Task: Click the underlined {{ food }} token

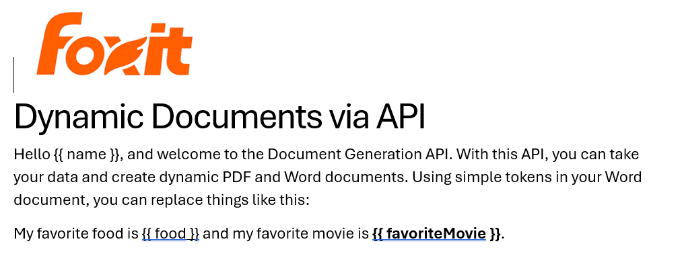Action: click(170, 234)
